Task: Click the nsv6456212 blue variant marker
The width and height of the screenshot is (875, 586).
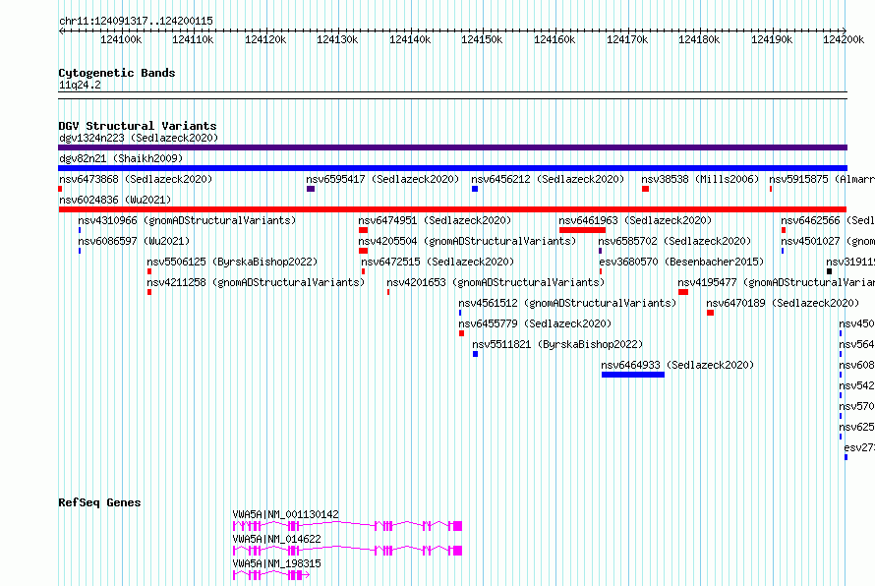Action: click(x=475, y=189)
